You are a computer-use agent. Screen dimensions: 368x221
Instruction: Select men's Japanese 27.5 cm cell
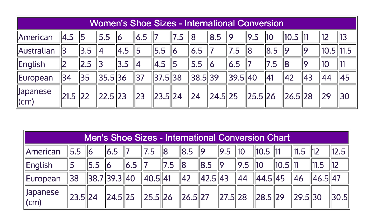pos(227,197)
